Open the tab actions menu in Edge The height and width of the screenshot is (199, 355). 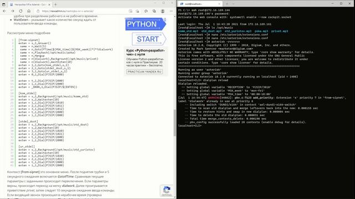(x=4, y=4)
